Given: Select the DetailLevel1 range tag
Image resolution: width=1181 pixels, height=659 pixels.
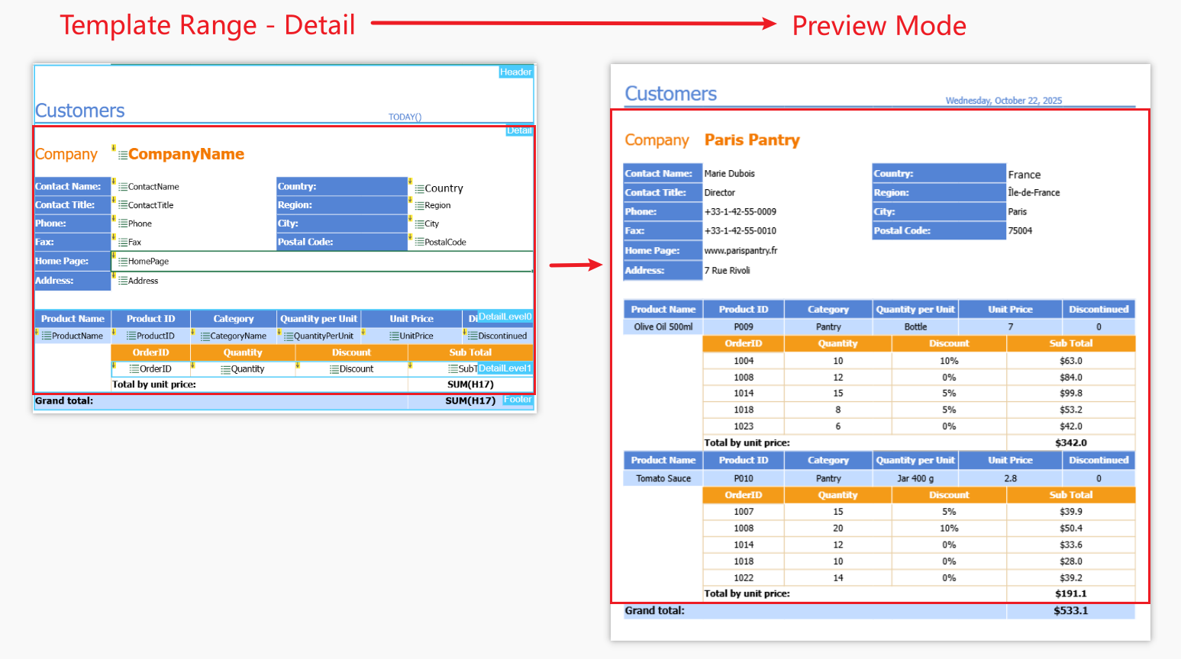Looking at the screenshot, I should 505,368.
